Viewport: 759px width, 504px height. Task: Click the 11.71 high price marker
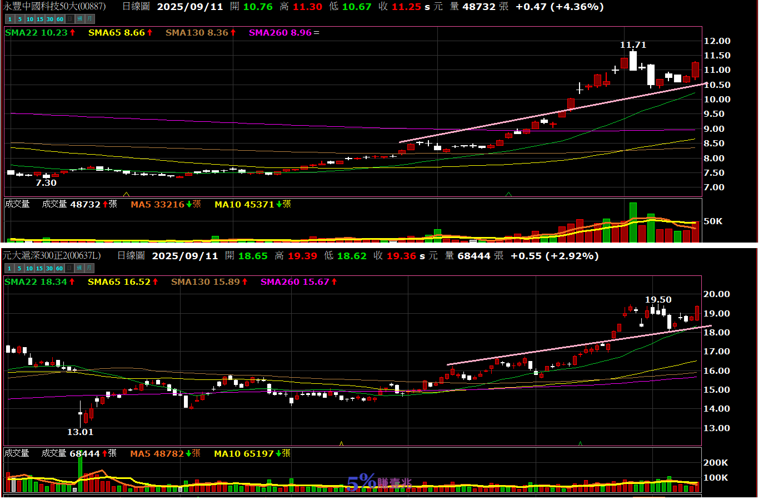(633, 45)
